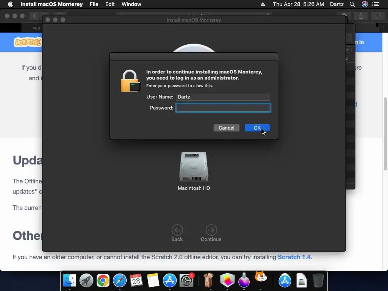
Task: Click the eject icon in the menu bar
Action: 263,4
